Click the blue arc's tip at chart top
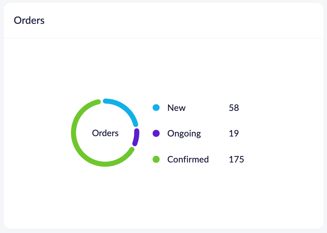327x233 pixels. pos(105,101)
